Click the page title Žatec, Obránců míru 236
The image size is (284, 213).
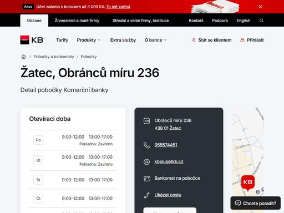click(x=90, y=73)
